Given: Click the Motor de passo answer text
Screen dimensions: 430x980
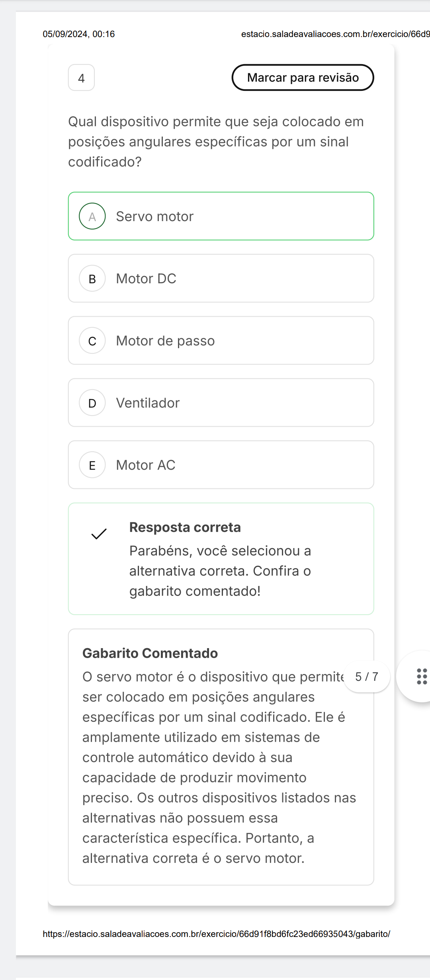Looking at the screenshot, I should 165,341.
